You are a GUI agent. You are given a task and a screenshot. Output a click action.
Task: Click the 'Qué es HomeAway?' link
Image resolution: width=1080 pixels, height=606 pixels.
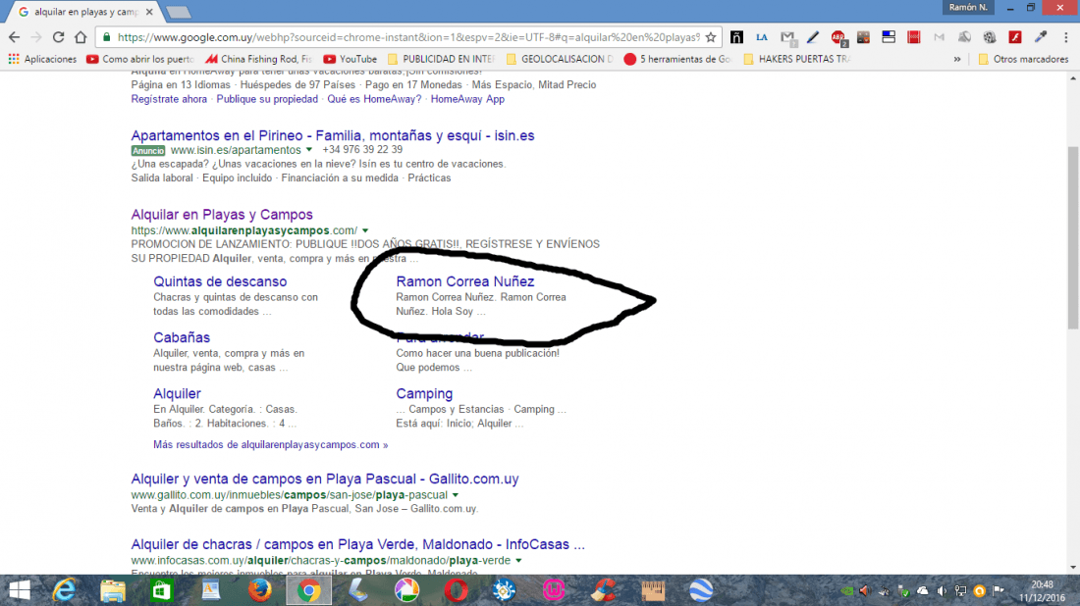pyautogui.click(x=374, y=99)
